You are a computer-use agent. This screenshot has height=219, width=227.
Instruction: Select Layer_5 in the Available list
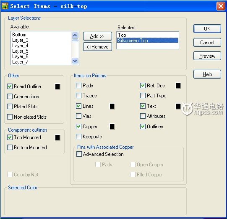[20, 51]
